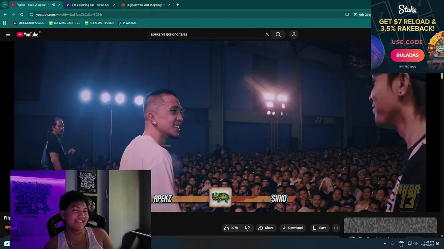The width and height of the screenshot is (444, 249).
Task: Open the Chrome apps grid shortcut
Action: click(x=5, y=23)
